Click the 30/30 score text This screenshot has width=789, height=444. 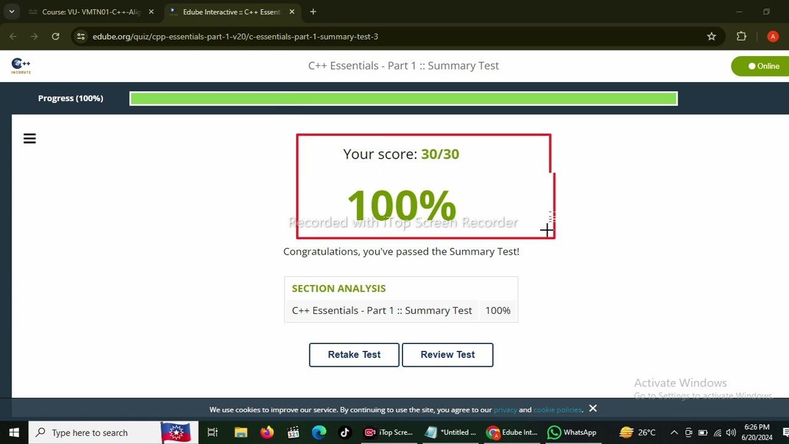(440, 154)
